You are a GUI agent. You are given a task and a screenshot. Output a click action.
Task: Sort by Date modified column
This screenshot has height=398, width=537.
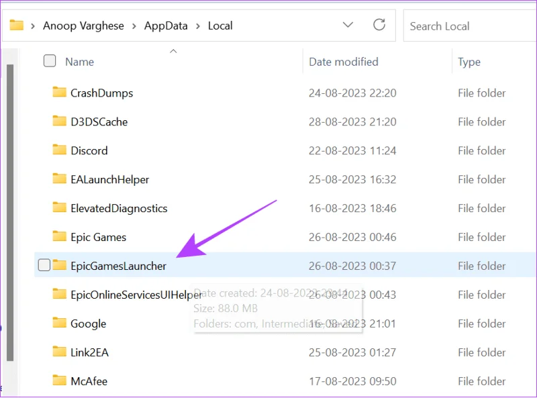pyautogui.click(x=344, y=62)
